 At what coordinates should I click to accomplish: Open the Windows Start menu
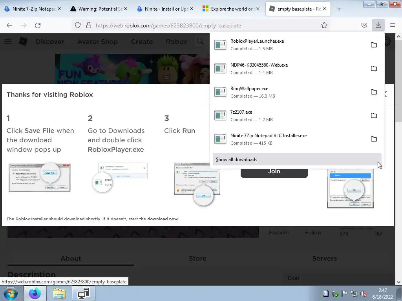tap(11, 293)
